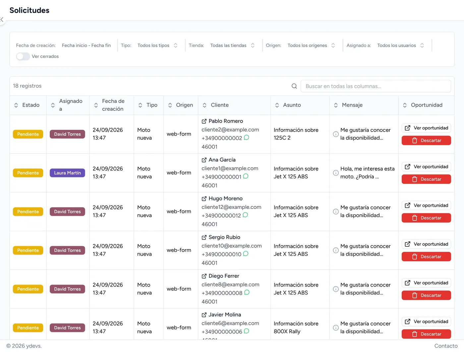Click Ver oportunidad for Pablo Romero

click(x=426, y=128)
